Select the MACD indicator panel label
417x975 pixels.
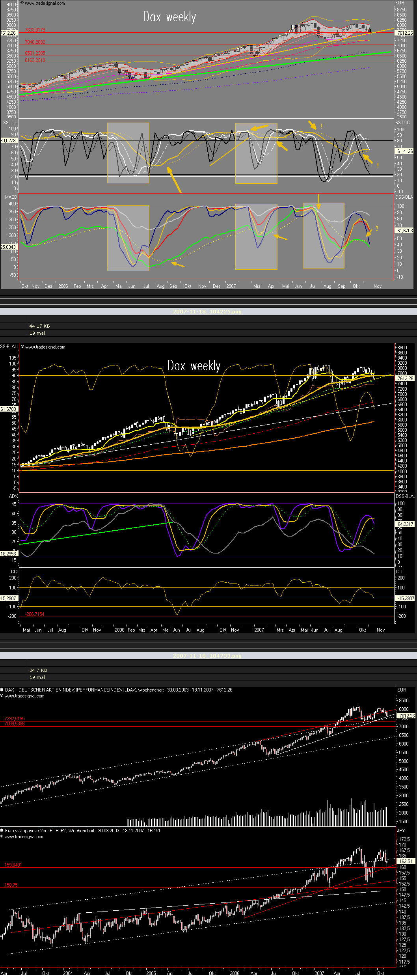(11, 197)
